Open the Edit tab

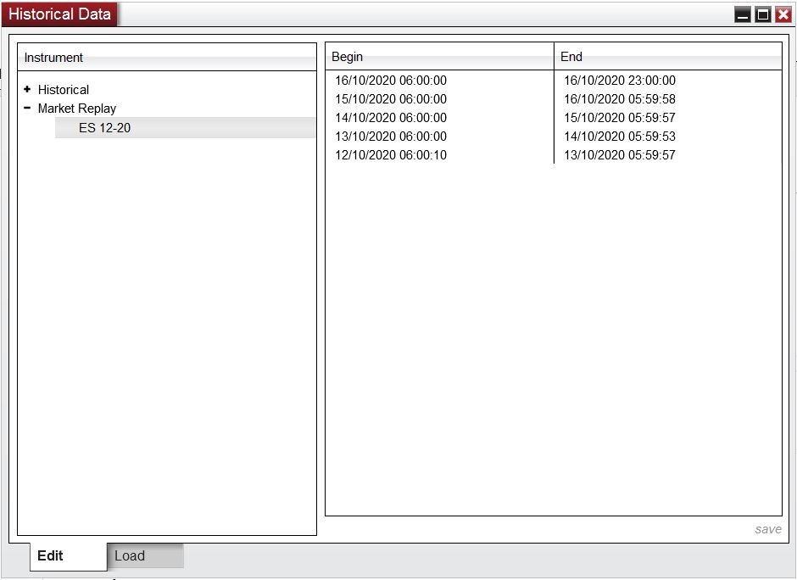pyautogui.click(x=68, y=556)
